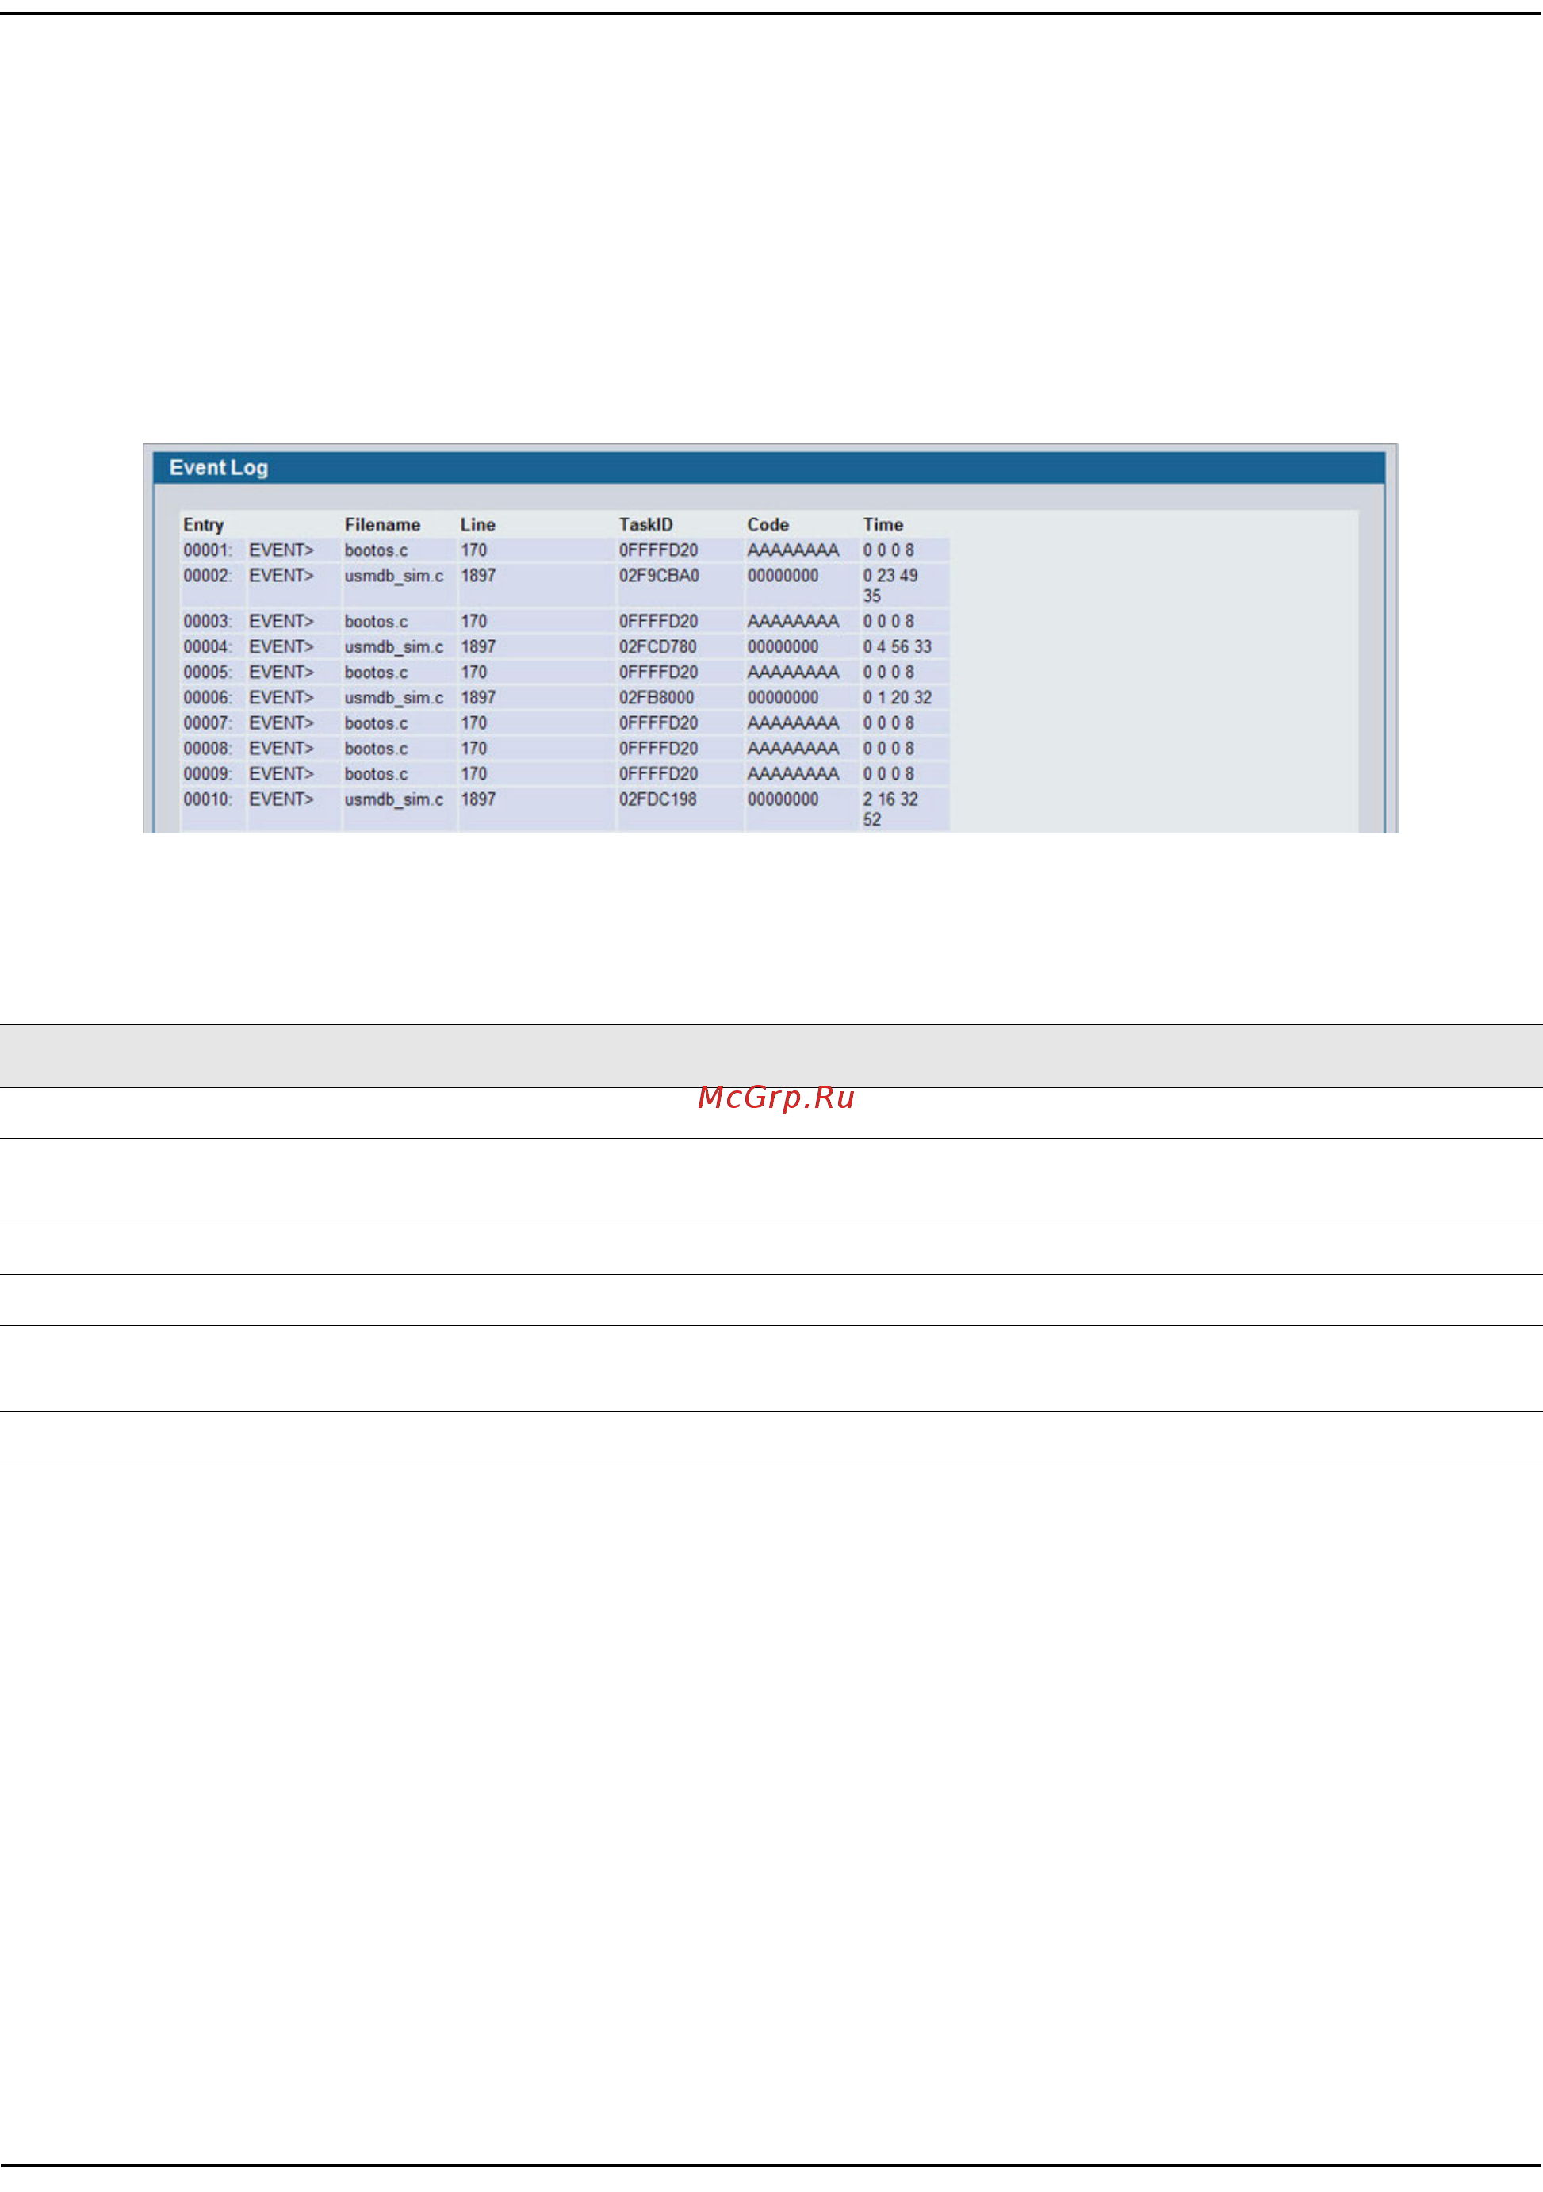1543x2192 pixels.
Task: Select entry number 00010:
Action: (x=208, y=799)
